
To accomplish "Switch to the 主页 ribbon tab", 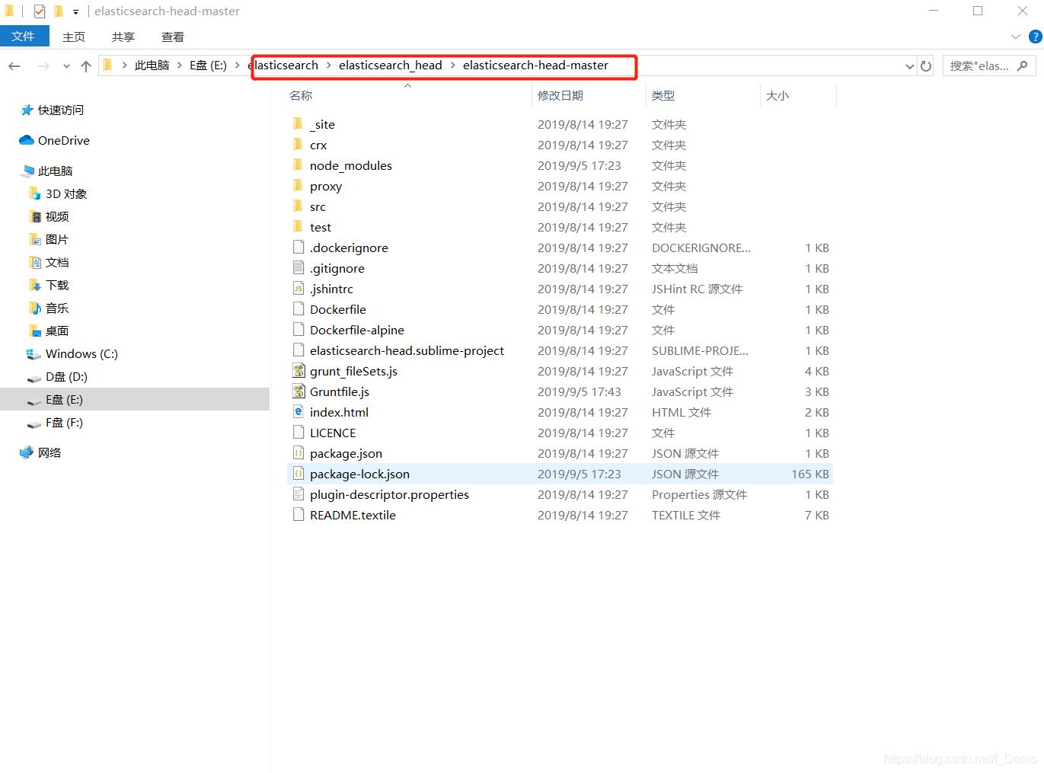I will coord(74,37).
